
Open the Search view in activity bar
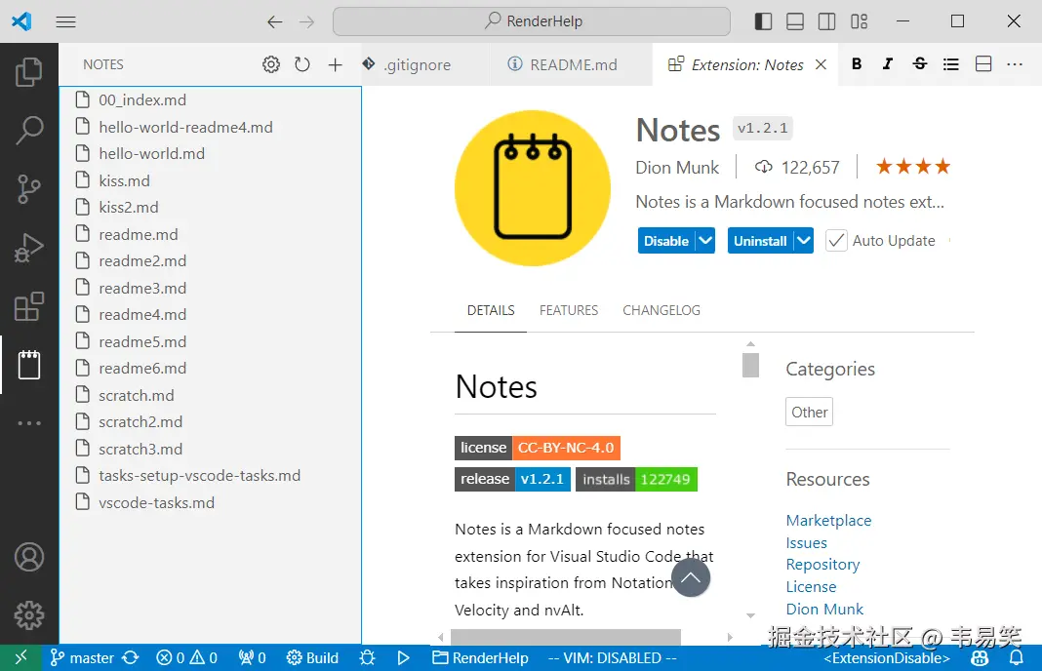[x=28, y=131]
